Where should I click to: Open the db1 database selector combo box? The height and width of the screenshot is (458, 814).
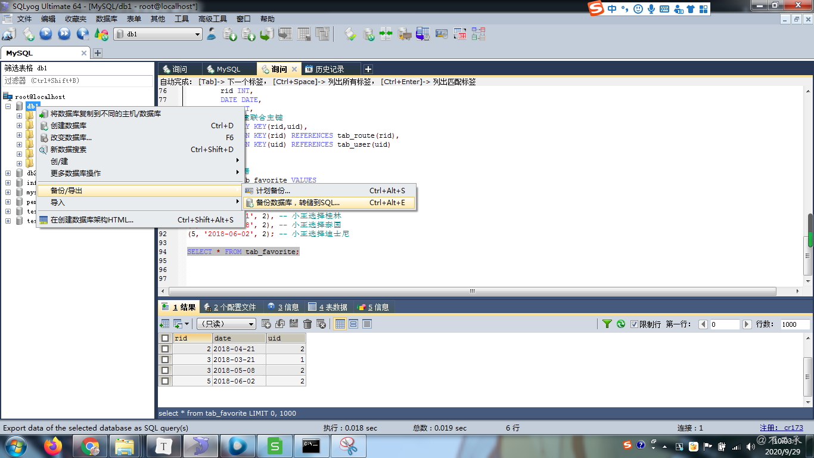click(158, 35)
